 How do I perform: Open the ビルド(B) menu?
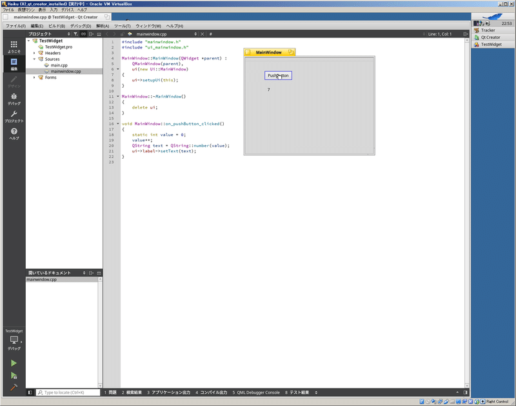57,26
